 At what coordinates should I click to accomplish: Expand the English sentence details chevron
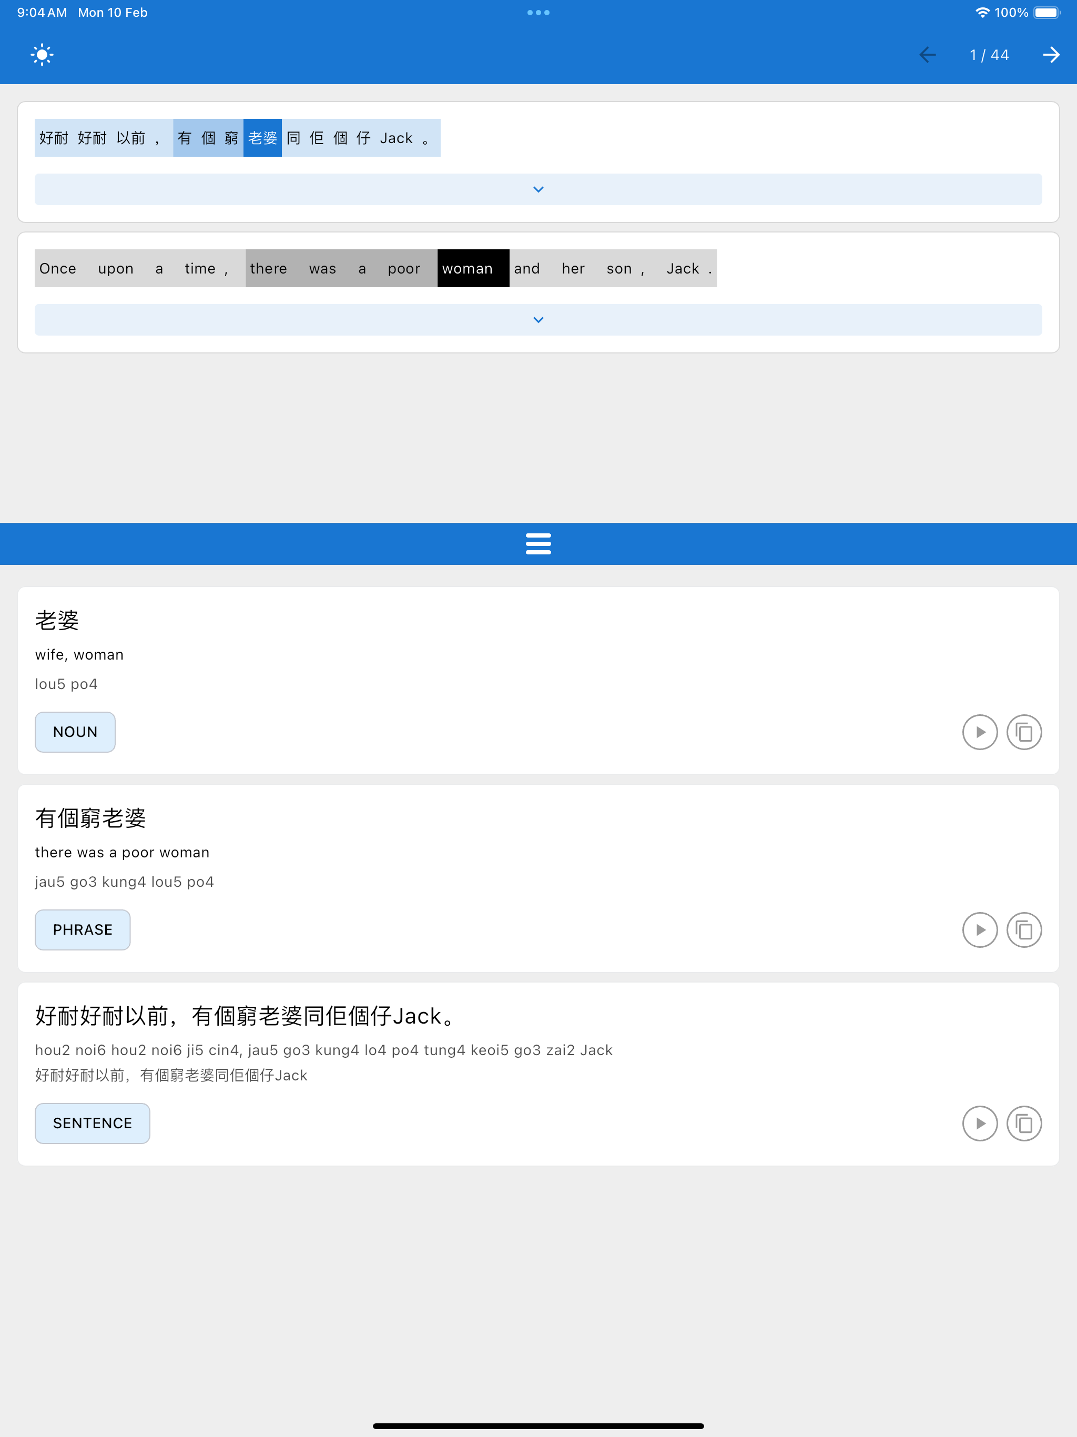point(538,320)
